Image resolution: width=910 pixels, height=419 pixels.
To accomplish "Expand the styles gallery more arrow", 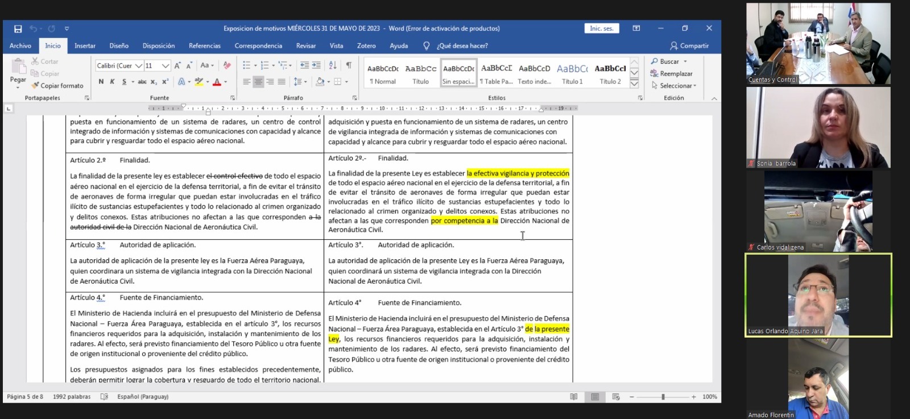I will pos(634,84).
